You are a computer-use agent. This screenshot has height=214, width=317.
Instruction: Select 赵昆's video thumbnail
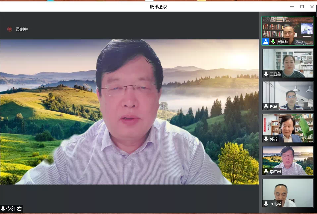288,95
